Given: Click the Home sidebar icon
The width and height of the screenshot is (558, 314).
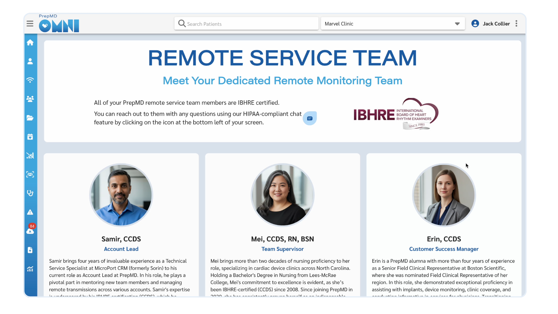Looking at the screenshot, I should [x=30, y=43].
